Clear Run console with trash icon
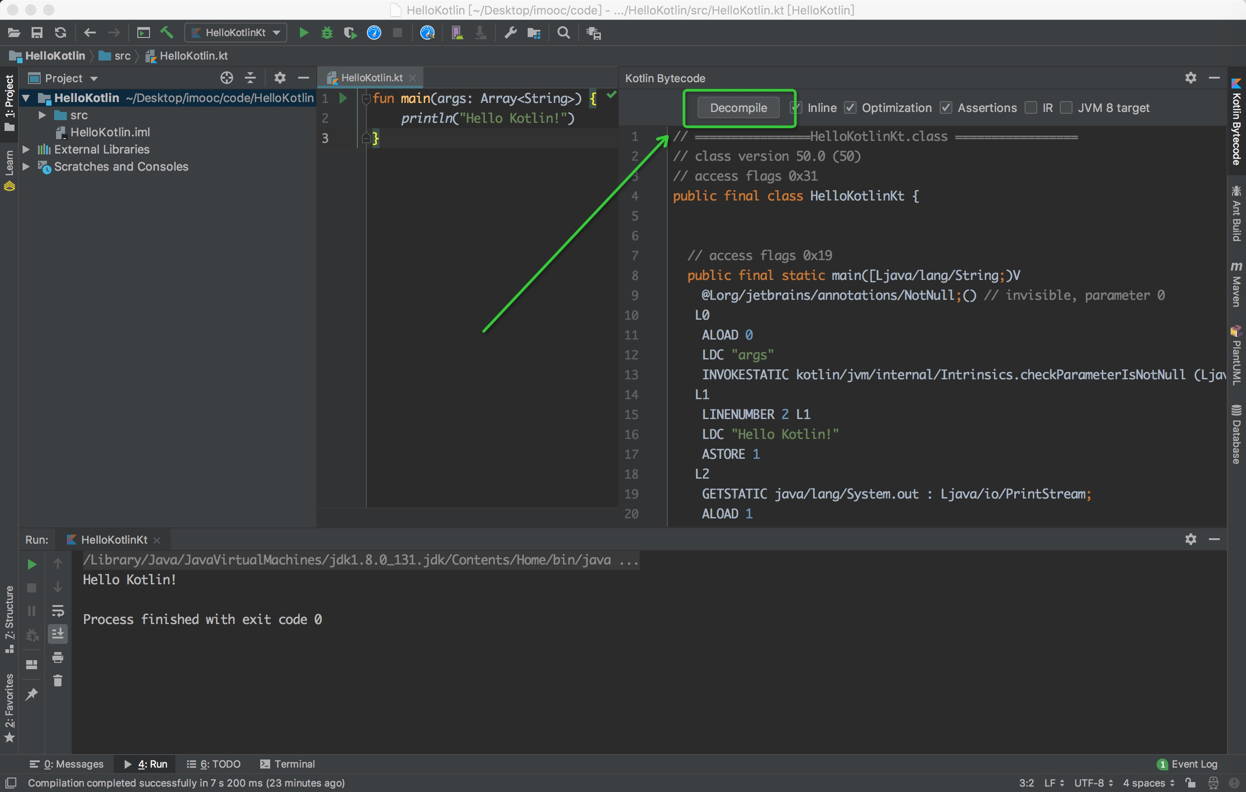The height and width of the screenshot is (792, 1246). click(58, 681)
